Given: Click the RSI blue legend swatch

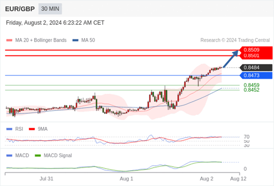Looking at the screenshot, I should point(9,129).
